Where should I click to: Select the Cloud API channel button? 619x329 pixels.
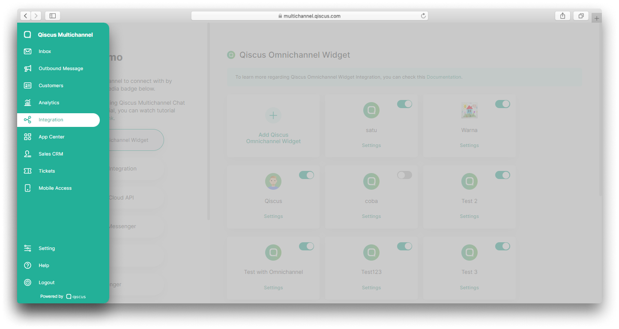pyautogui.click(x=136, y=197)
